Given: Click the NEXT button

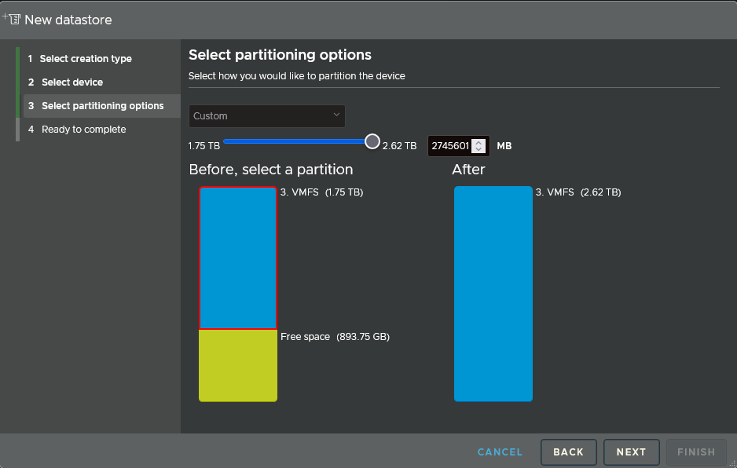Looking at the screenshot, I should coord(631,452).
